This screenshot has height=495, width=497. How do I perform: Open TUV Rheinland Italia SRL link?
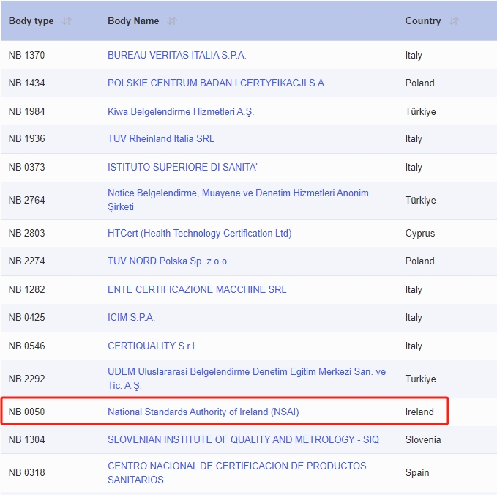(x=161, y=139)
